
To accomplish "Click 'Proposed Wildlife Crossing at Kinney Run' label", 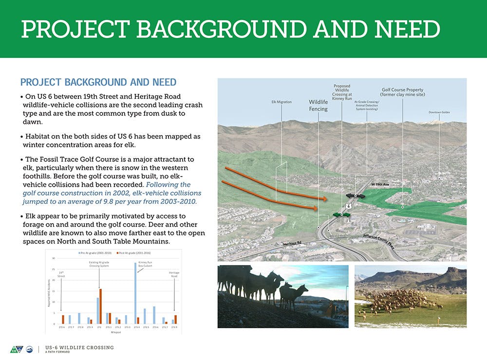I will click(x=342, y=92).
